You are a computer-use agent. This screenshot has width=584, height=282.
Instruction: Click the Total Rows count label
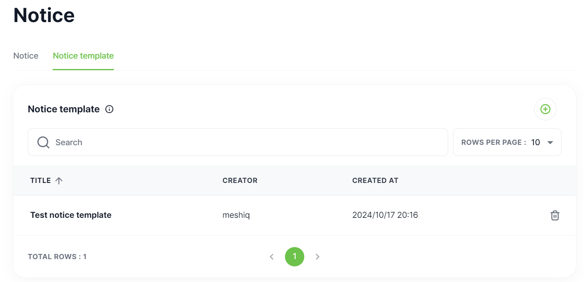point(57,257)
